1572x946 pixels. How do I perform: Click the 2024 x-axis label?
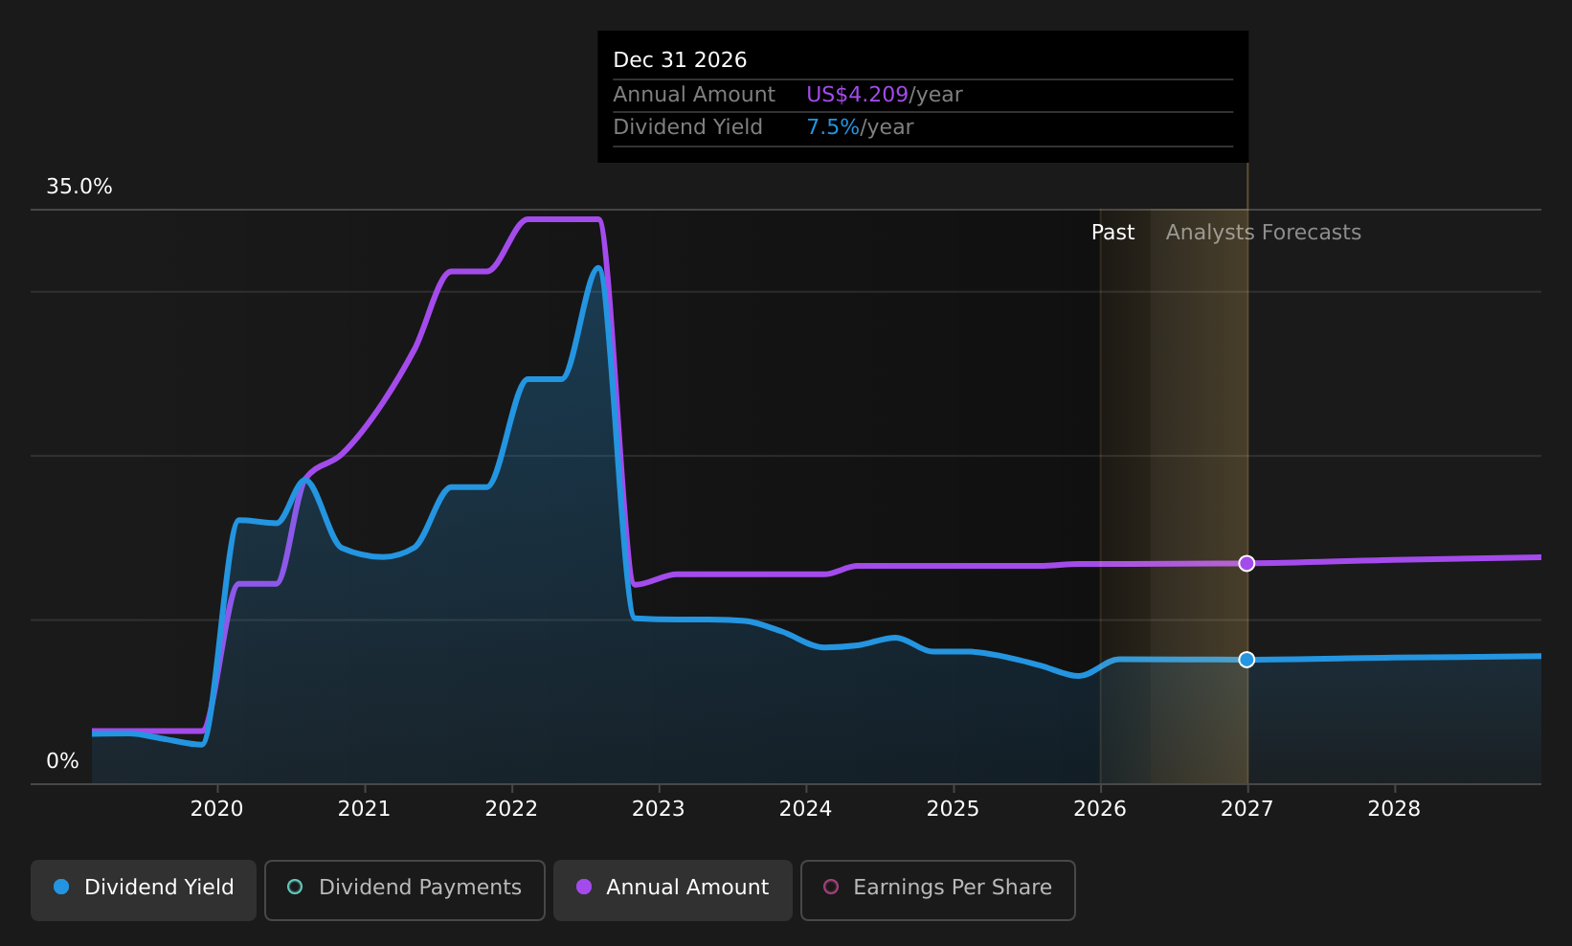(x=806, y=809)
